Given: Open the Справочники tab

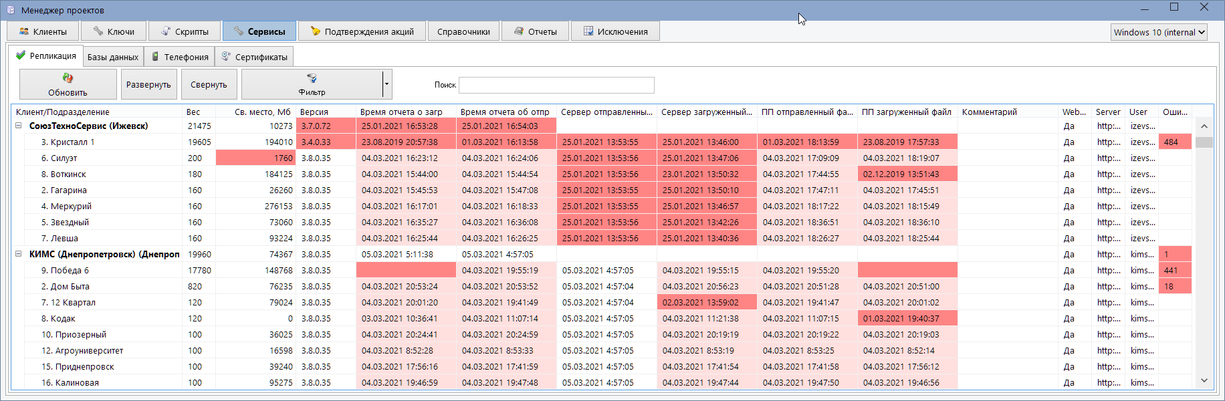Looking at the screenshot, I should [x=463, y=31].
